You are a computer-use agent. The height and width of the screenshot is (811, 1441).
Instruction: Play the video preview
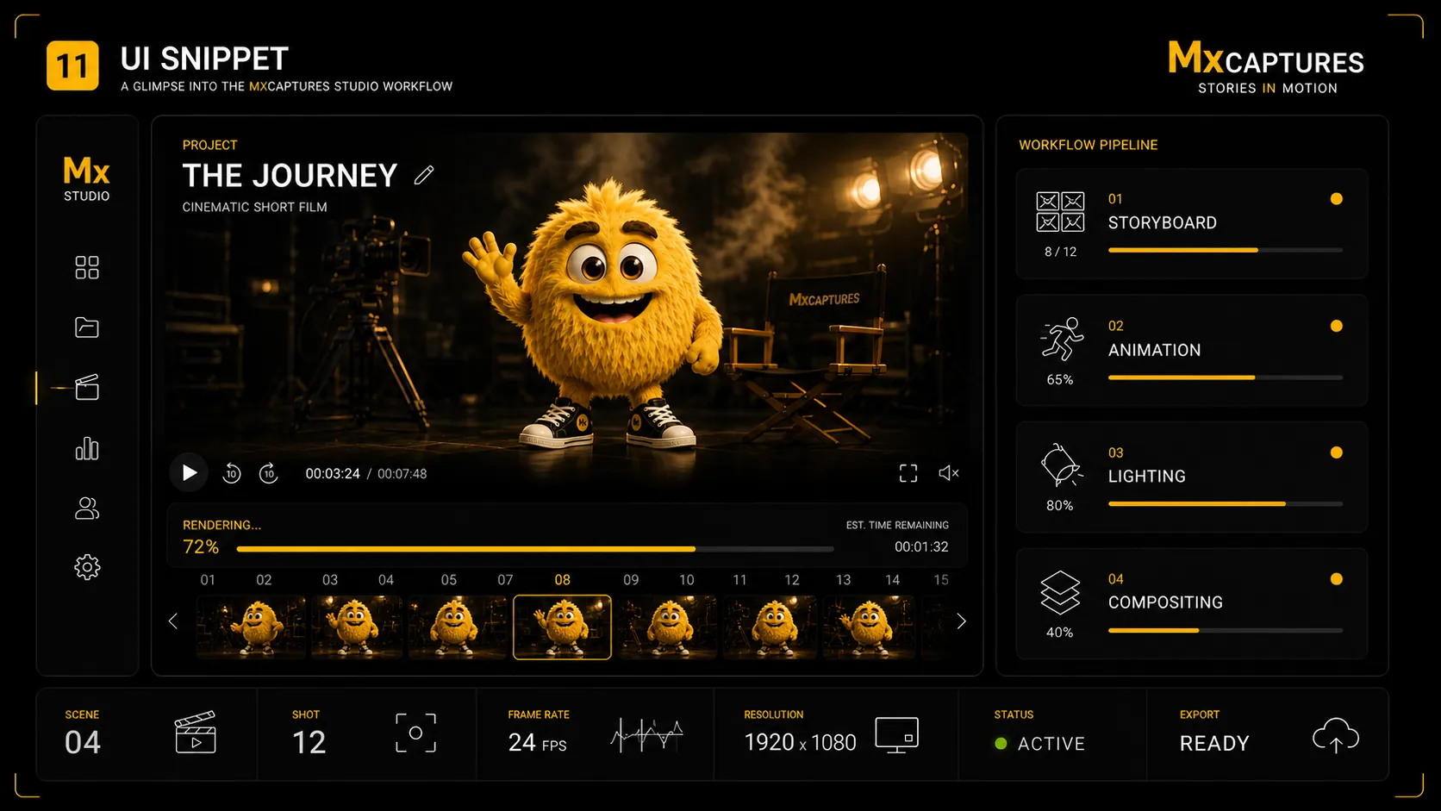pos(189,472)
